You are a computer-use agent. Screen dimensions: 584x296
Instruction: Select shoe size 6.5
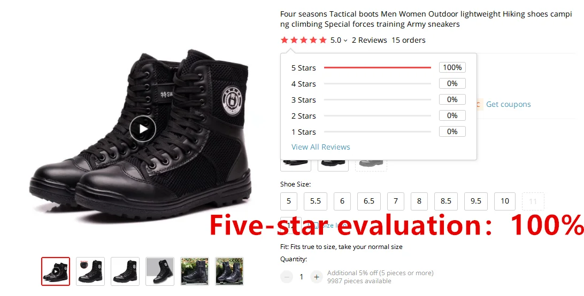[x=368, y=201]
